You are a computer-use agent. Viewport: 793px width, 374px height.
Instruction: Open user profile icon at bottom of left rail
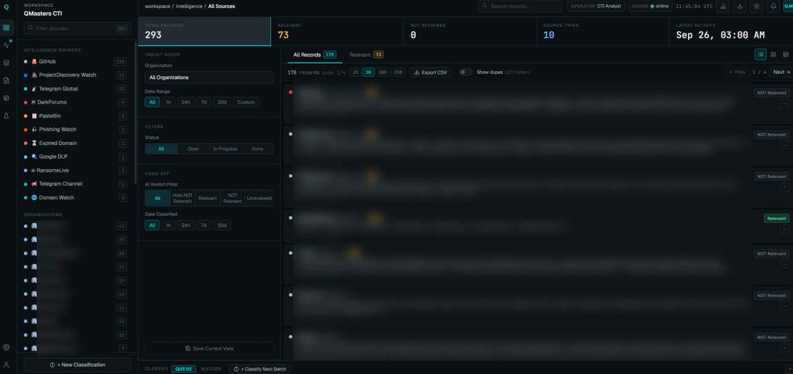[x=6, y=365]
